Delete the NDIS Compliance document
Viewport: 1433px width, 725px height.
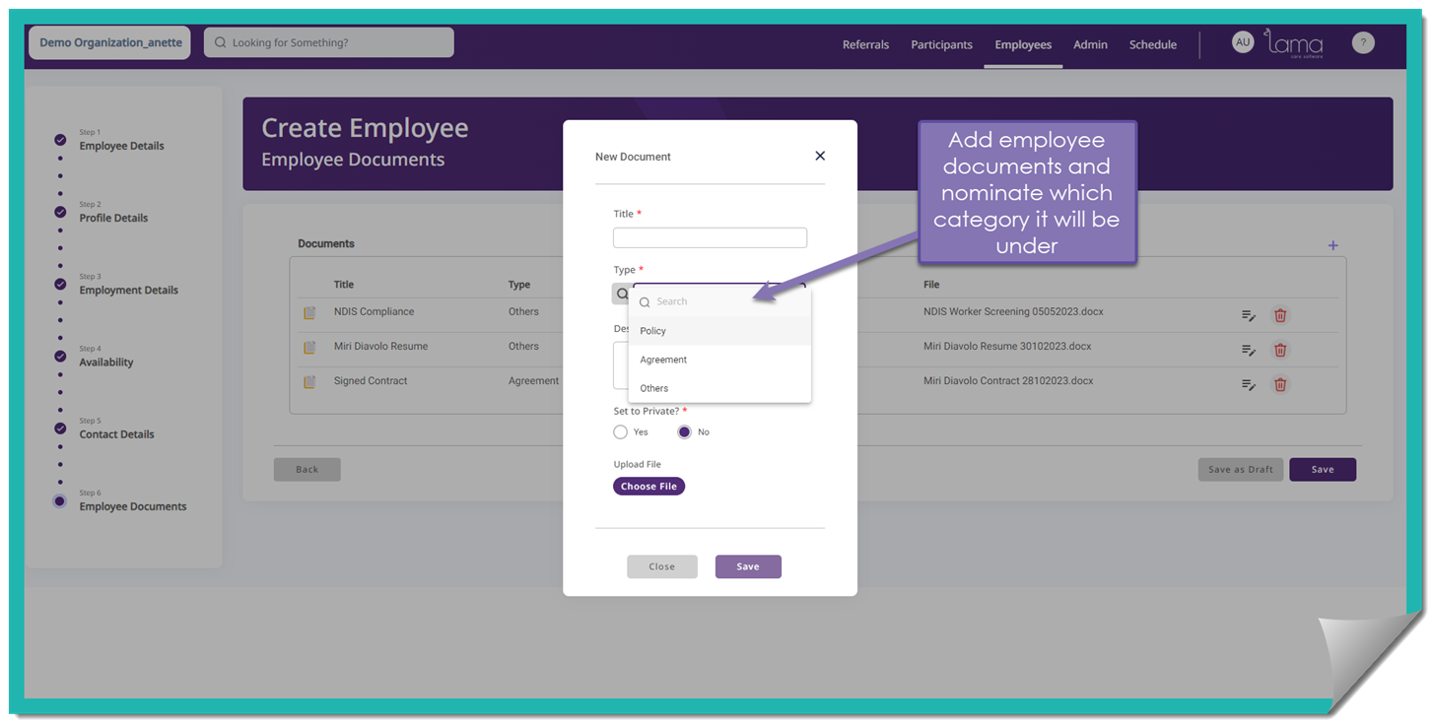click(x=1280, y=316)
